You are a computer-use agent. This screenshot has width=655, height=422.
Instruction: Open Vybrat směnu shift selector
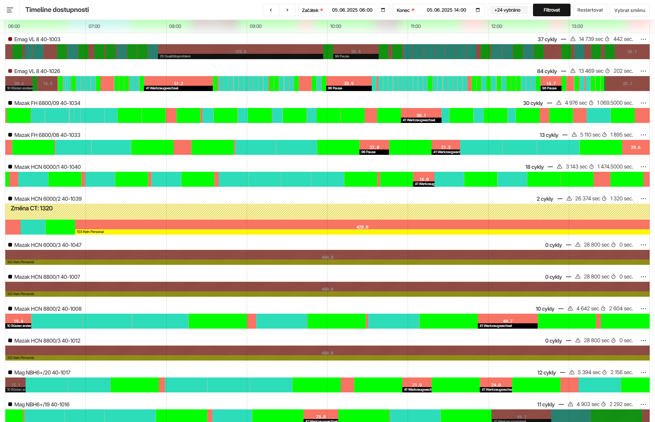tap(629, 10)
